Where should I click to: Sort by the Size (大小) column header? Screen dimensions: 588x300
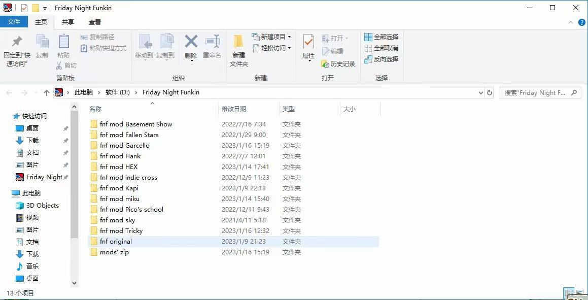click(349, 109)
